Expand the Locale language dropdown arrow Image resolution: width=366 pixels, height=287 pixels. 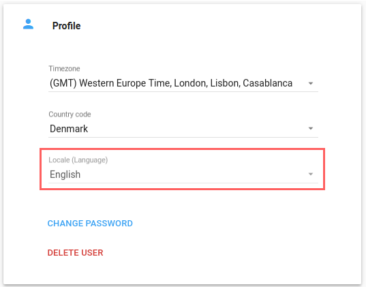pyautogui.click(x=310, y=174)
